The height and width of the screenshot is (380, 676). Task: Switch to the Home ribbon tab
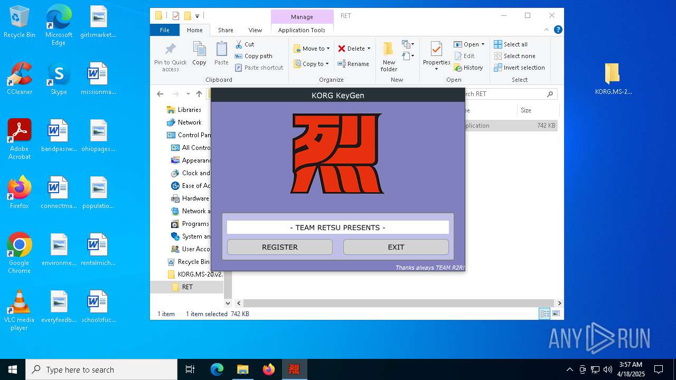(x=194, y=30)
